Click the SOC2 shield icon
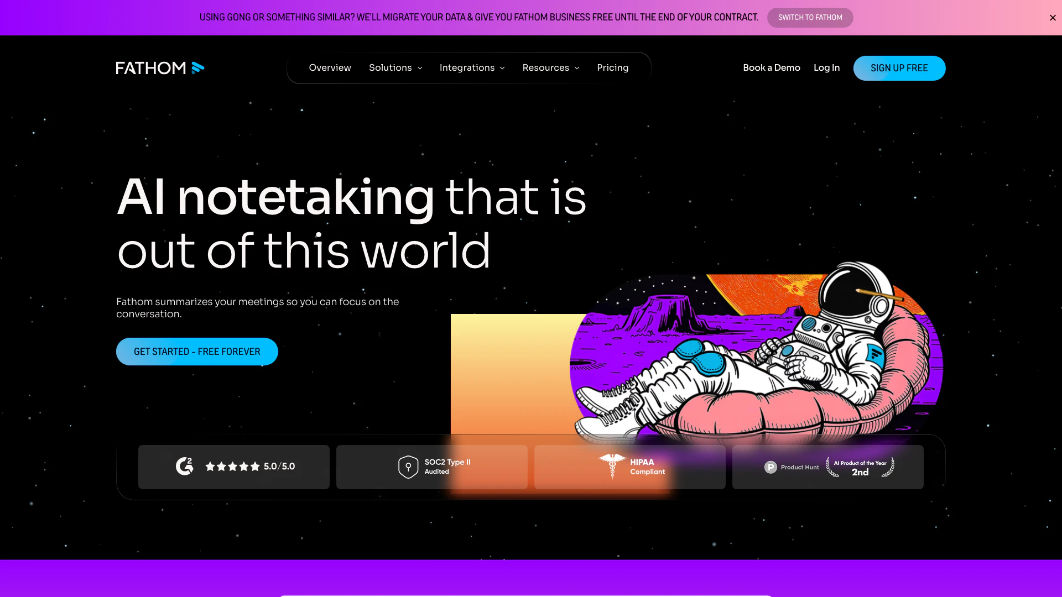Image resolution: width=1062 pixels, height=597 pixels. click(408, 467)
